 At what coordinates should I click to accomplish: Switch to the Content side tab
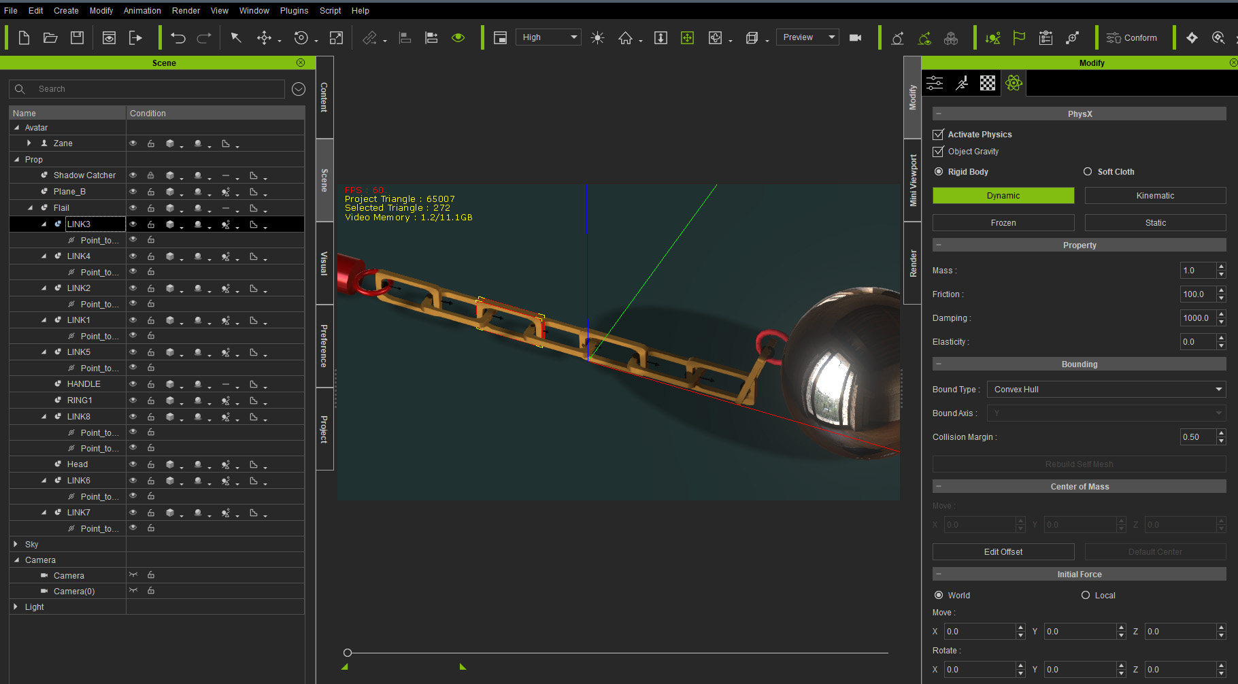click(x=324, y=97)
